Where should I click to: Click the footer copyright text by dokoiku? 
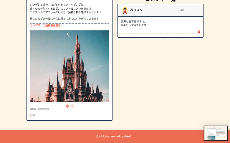pyautogui.click(x=115, y=136)
